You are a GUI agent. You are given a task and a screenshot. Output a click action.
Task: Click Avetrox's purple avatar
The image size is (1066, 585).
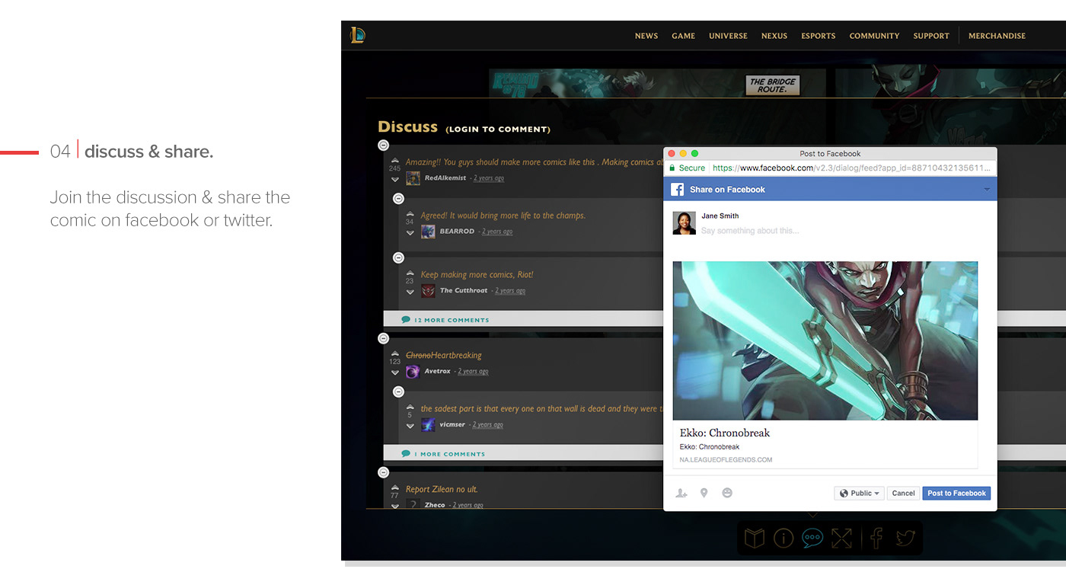413,372
